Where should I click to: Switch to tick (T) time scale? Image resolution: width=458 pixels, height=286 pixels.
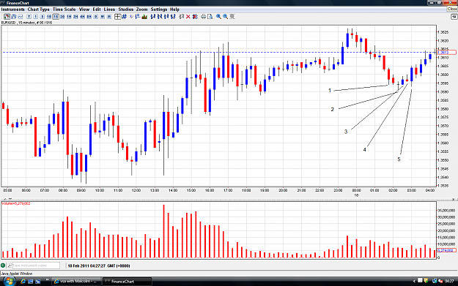[29, 17]
